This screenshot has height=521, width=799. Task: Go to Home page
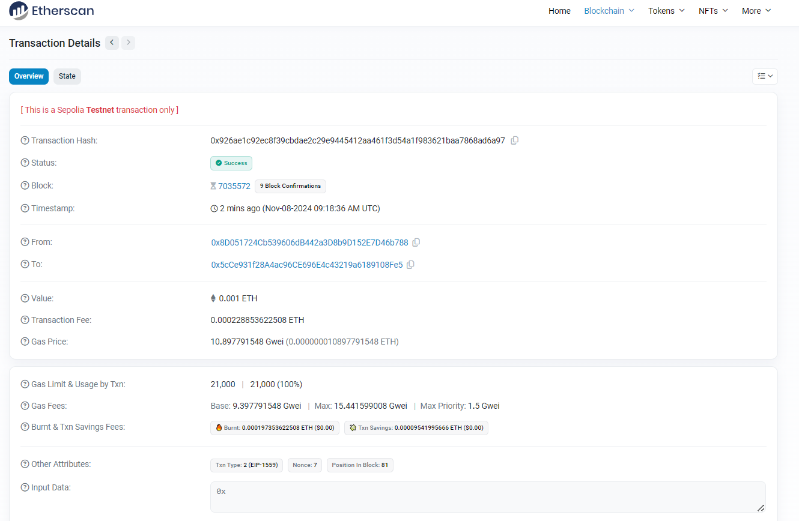559,11
